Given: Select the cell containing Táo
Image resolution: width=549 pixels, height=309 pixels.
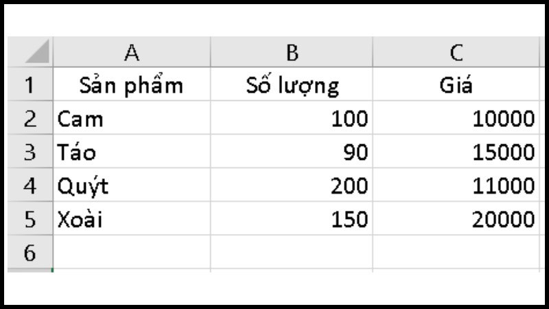Looking at the screenshot, I should tap(132, 151).
